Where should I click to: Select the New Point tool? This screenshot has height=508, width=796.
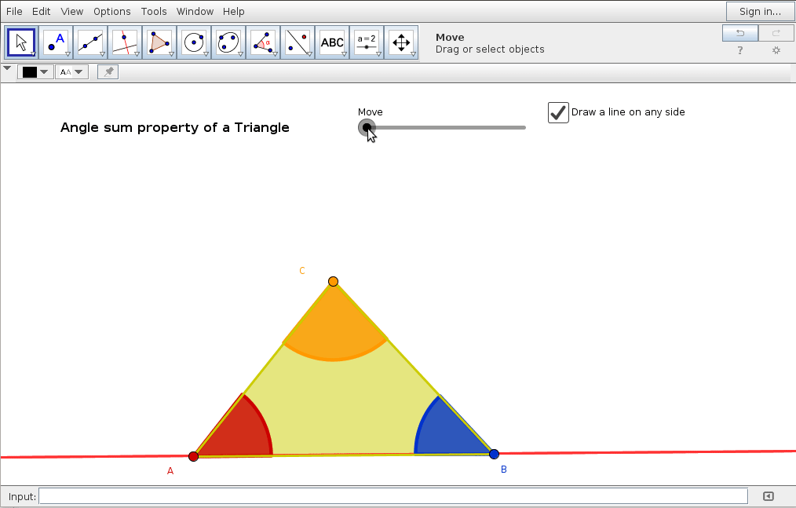(56, 42)
